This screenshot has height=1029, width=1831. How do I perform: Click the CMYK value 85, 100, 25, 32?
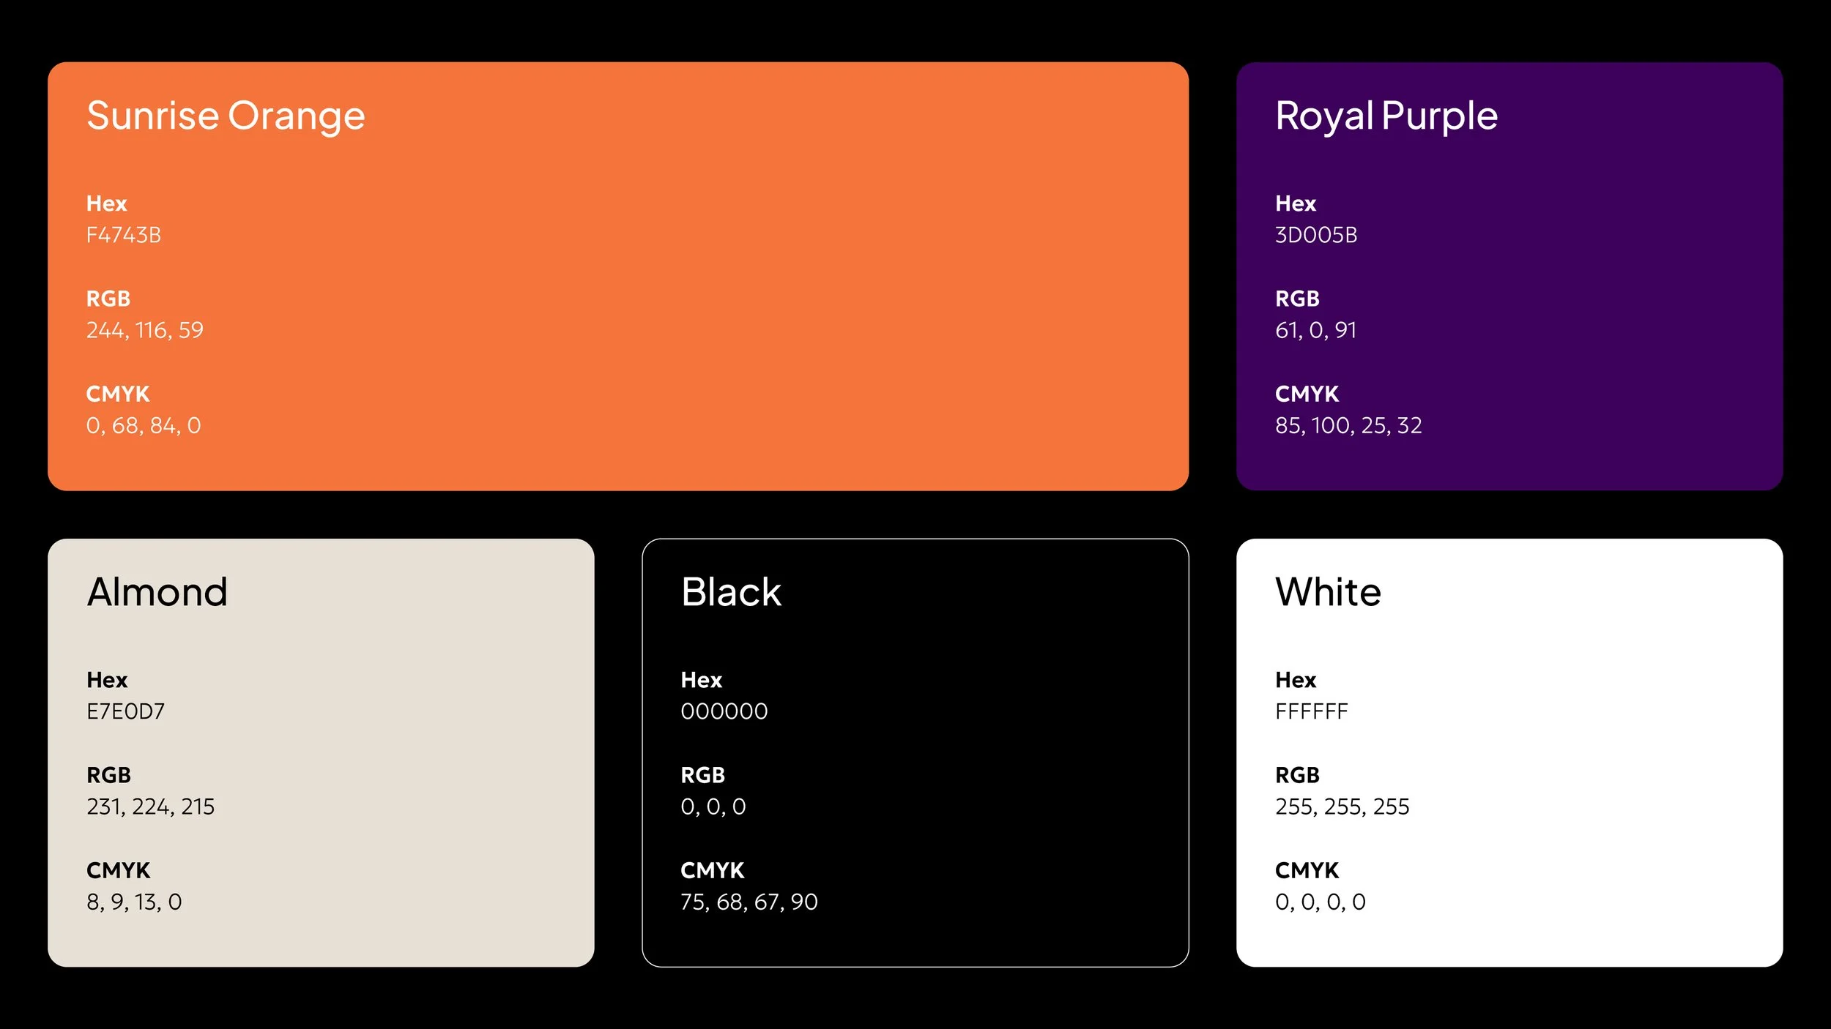(x=1348, y=425)
